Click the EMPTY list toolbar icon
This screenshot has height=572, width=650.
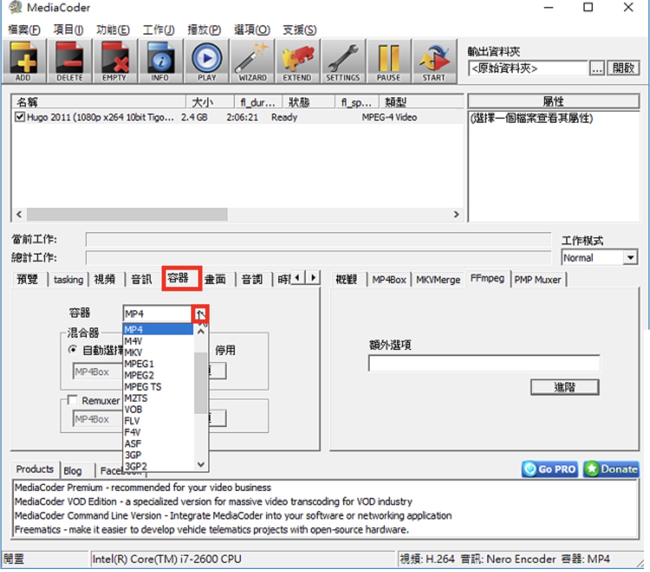(114, 61)
